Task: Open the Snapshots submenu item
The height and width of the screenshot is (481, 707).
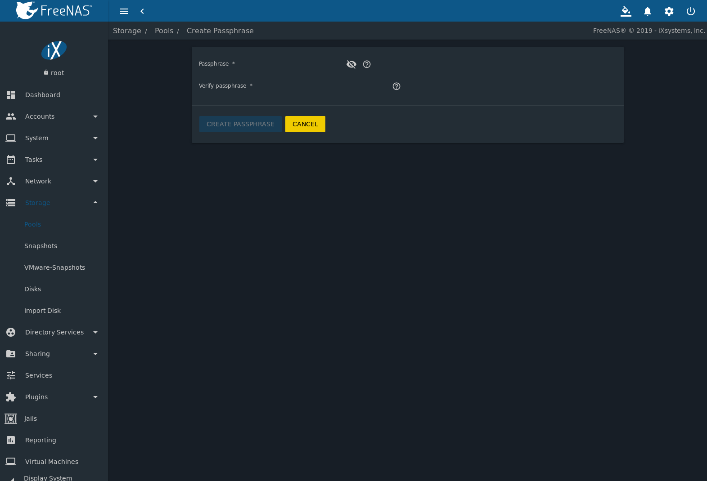Action: point(54,246)
